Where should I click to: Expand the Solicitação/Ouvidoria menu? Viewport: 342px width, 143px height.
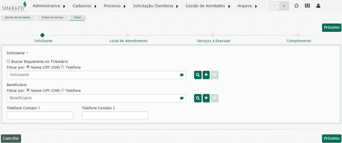(155, 6)
